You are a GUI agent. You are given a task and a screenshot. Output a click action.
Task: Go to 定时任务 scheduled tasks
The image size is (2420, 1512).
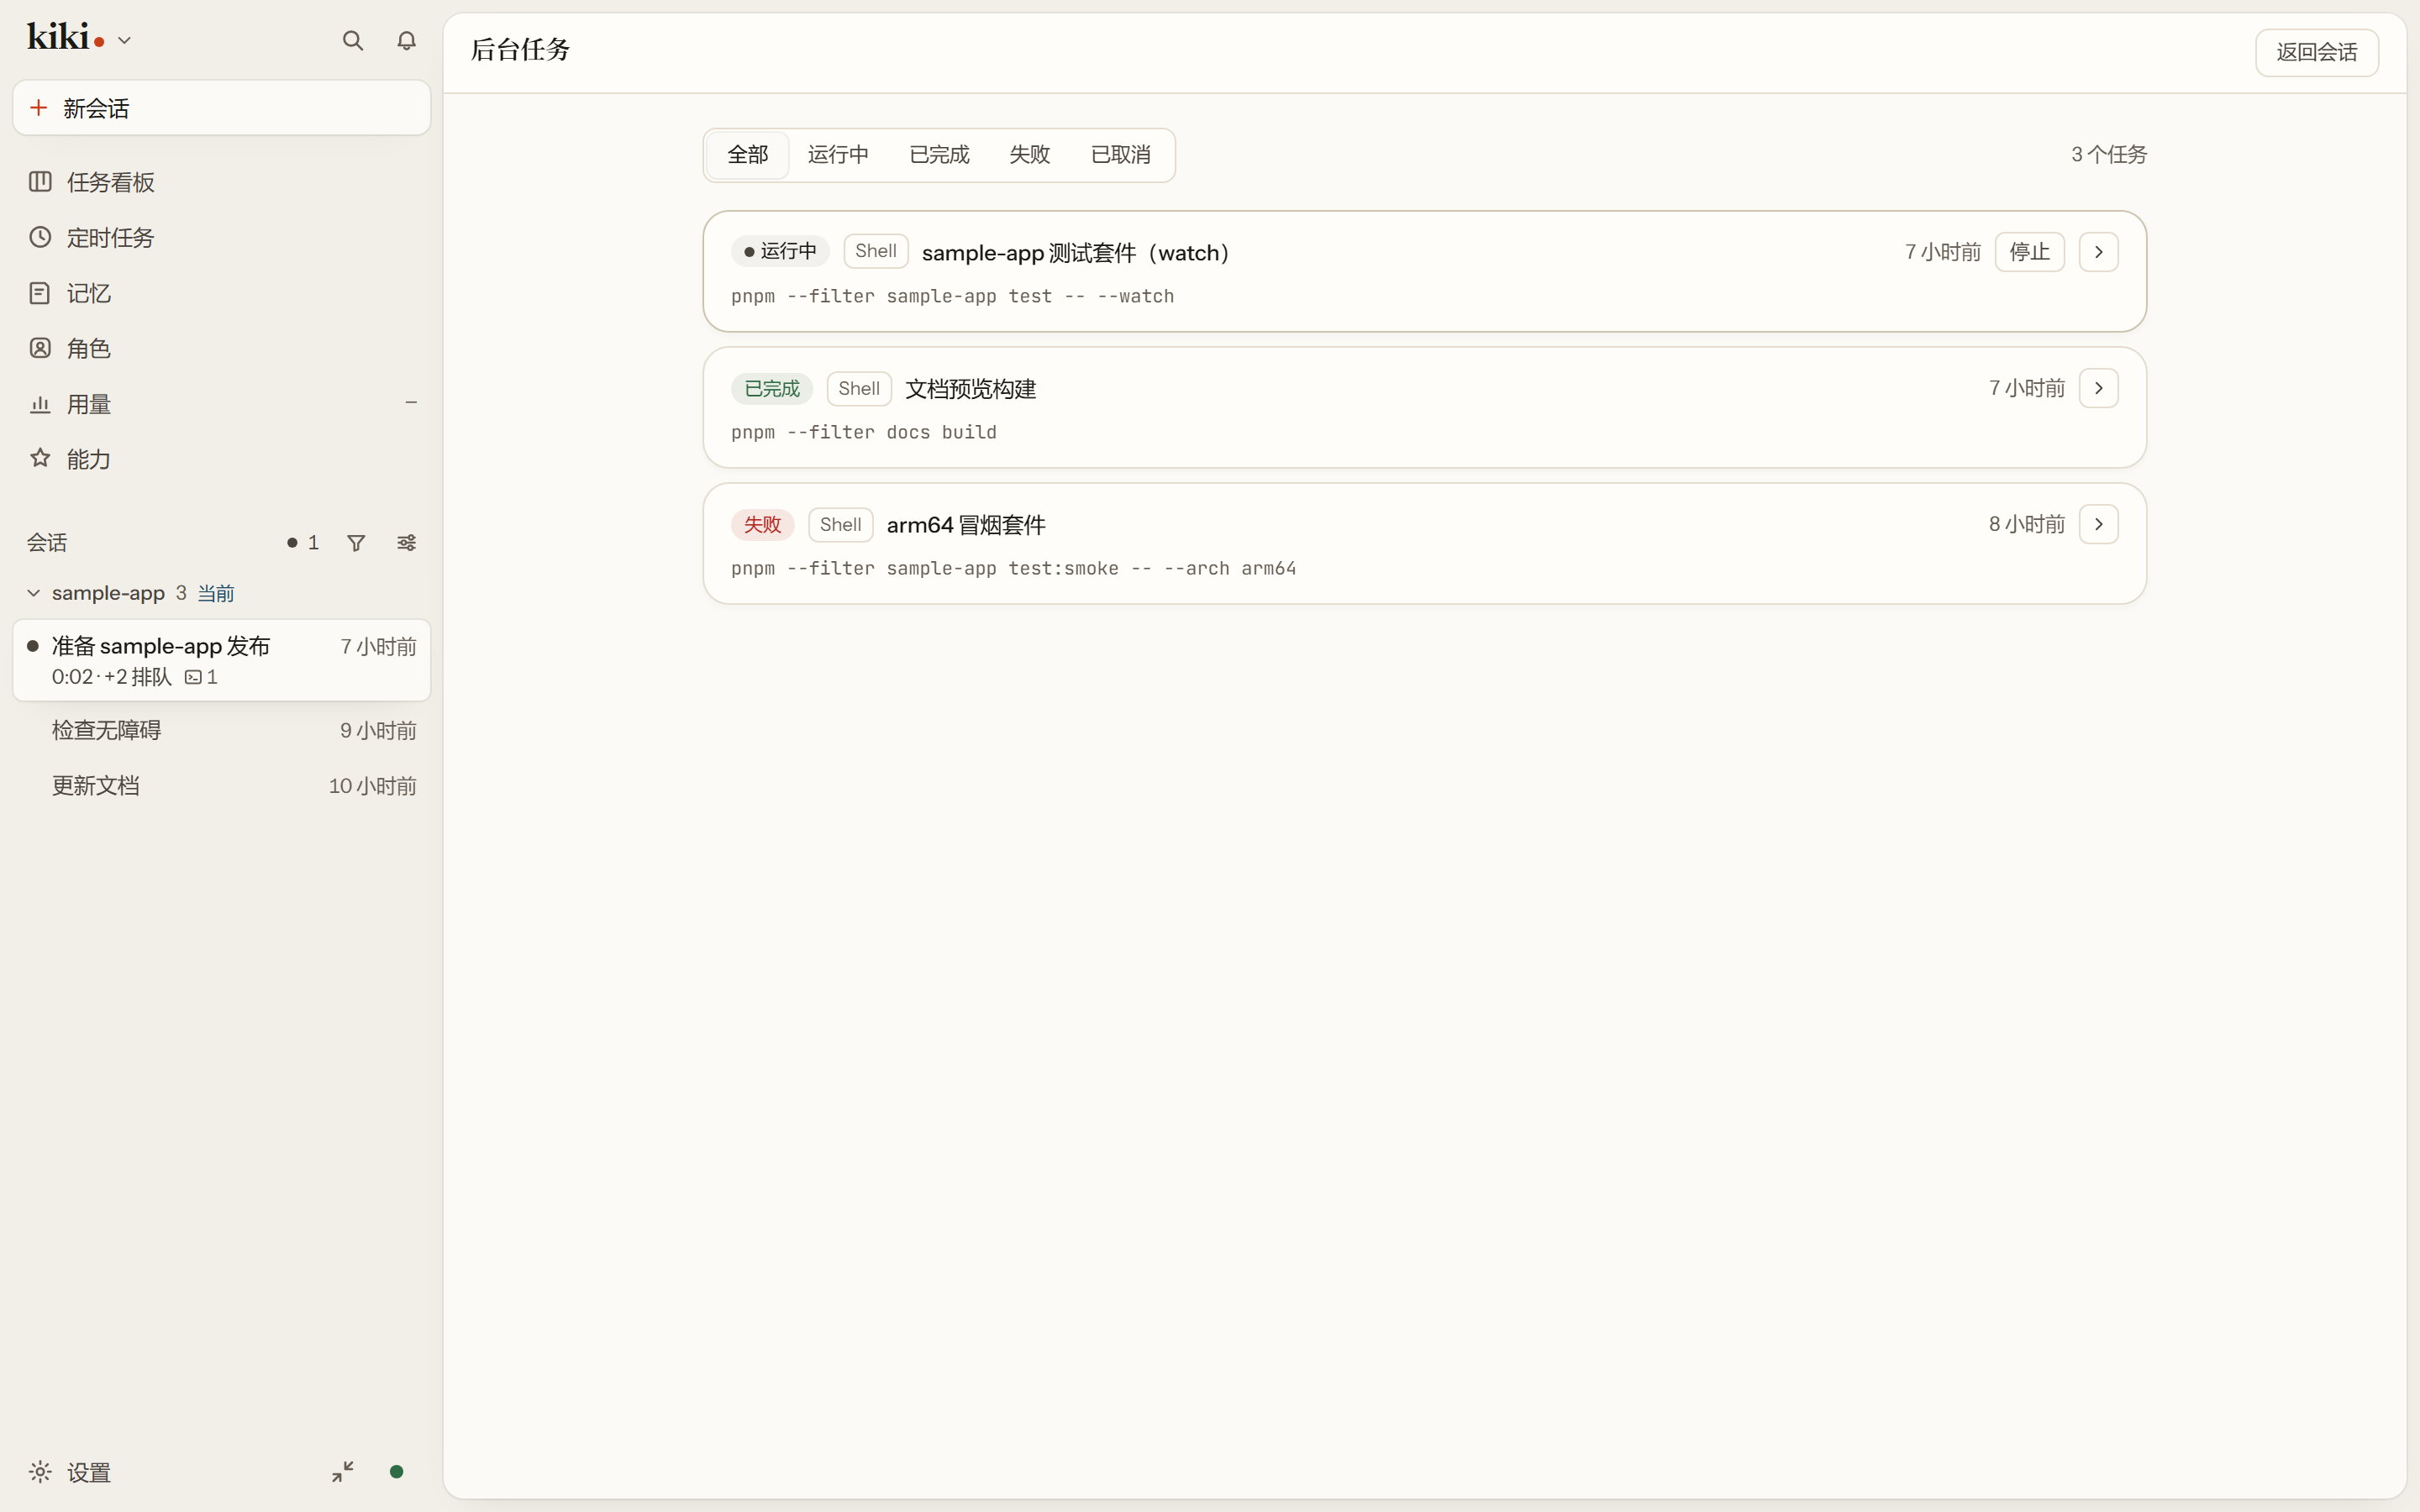221,238
